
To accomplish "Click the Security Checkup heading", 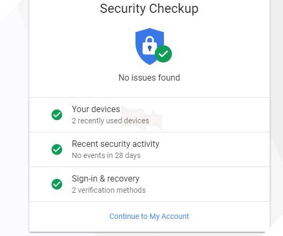I will [x=150, y=9].
